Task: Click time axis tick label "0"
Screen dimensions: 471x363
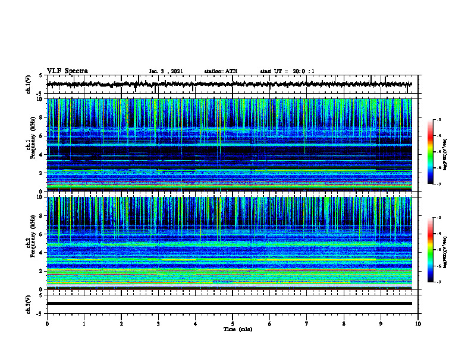Action: [47, 324]
